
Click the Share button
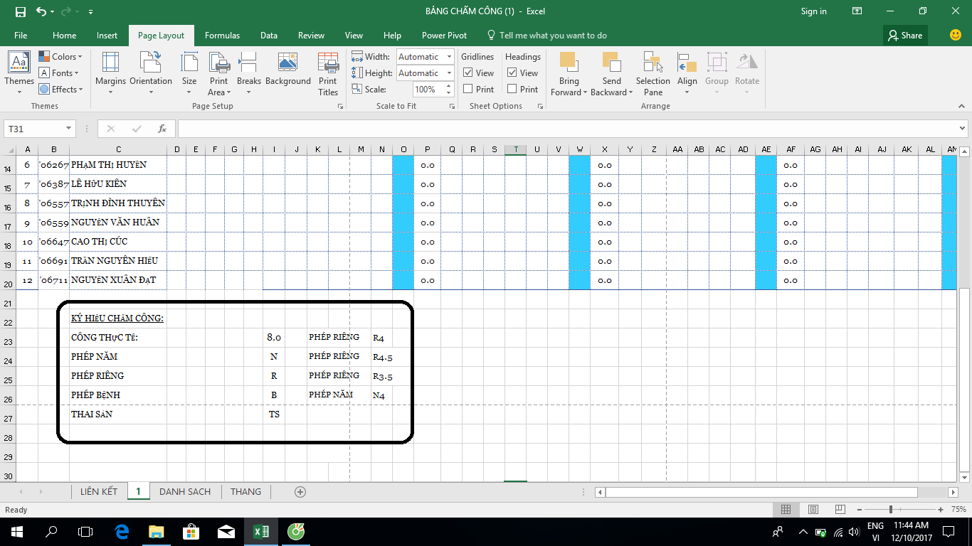pos(905,36)
